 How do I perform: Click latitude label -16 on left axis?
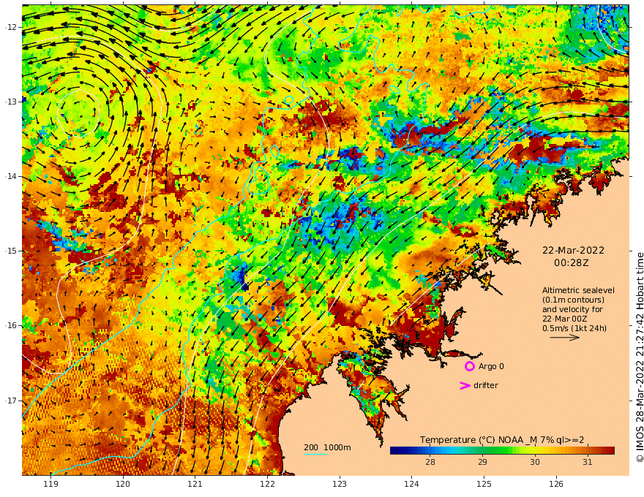[12, 325]
